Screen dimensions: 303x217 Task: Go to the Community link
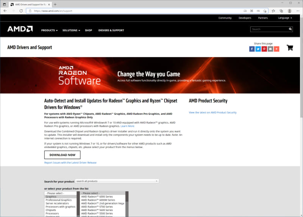225,18
